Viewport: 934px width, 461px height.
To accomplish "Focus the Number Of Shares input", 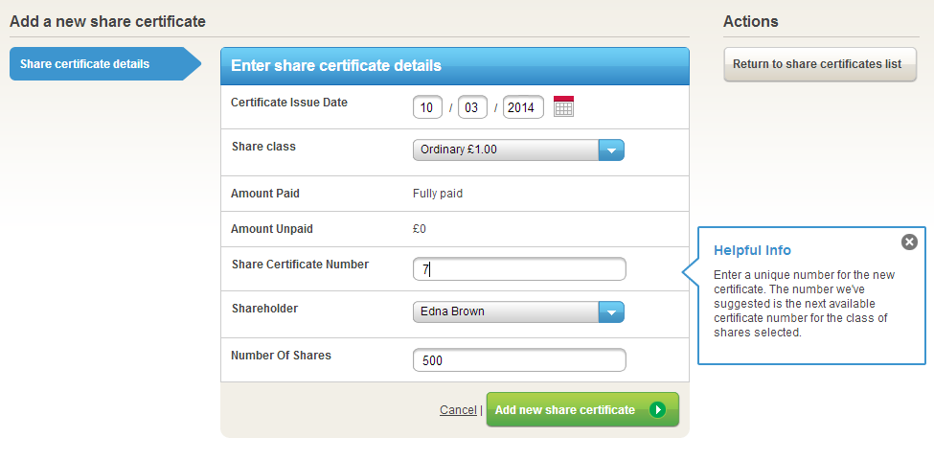I will point(518,360).
